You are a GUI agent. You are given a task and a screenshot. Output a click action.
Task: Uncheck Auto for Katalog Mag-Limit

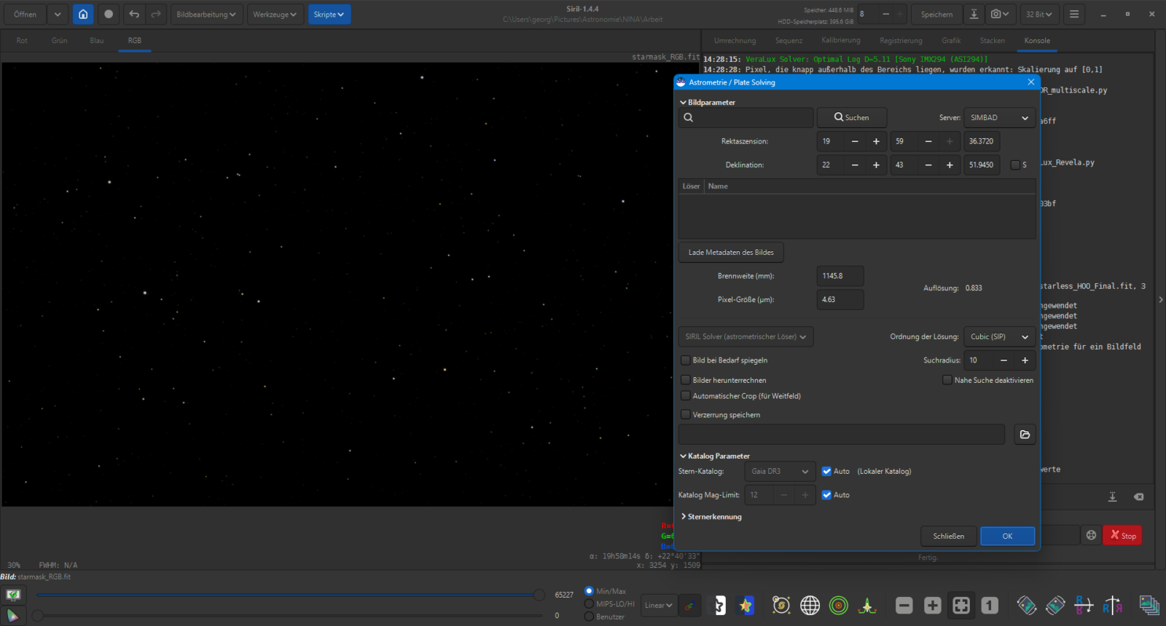[x=826, y=495]
